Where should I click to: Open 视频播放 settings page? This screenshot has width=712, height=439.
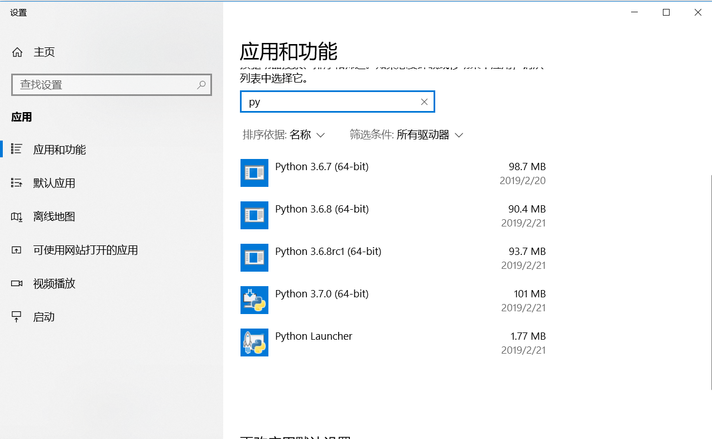[x=54, y=283]
